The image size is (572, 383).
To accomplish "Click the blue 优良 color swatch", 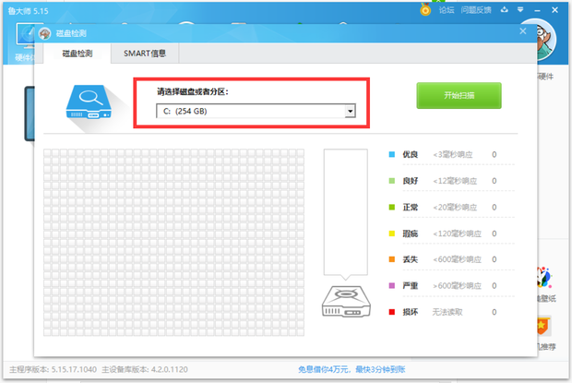I will pyautogui.click(x=392, y=155).
